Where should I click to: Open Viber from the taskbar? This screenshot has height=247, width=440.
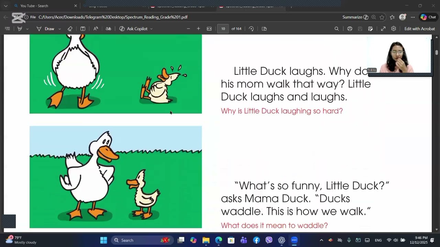click(269, 240)
